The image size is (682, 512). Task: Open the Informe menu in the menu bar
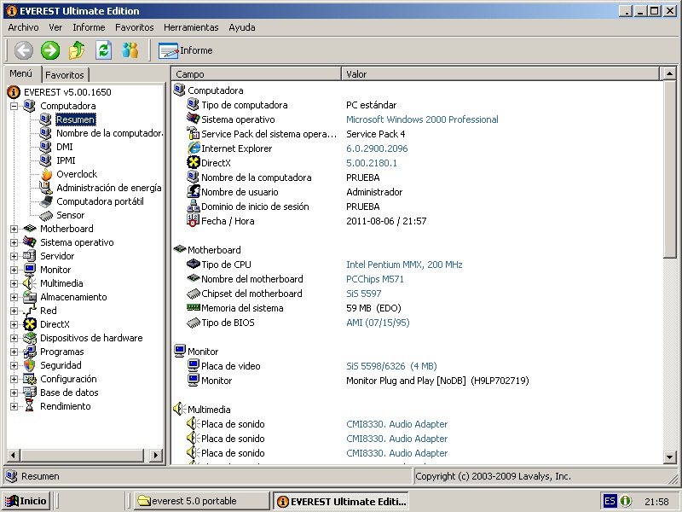click(x=89, y=27)
